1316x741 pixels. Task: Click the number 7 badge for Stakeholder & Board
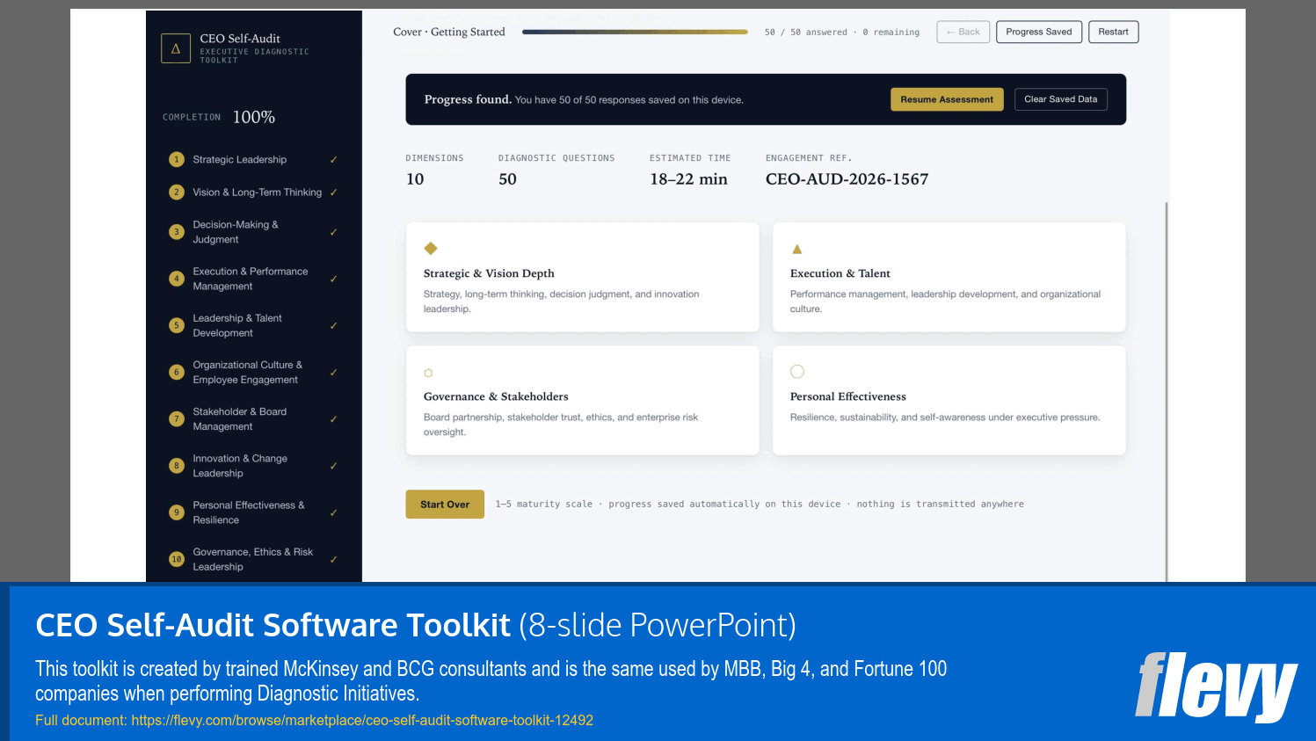tap(177, 419)
